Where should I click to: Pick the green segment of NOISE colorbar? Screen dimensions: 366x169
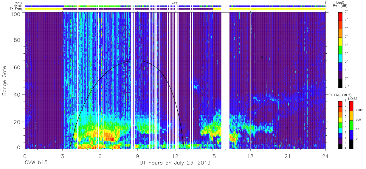[x=351, y=125]
